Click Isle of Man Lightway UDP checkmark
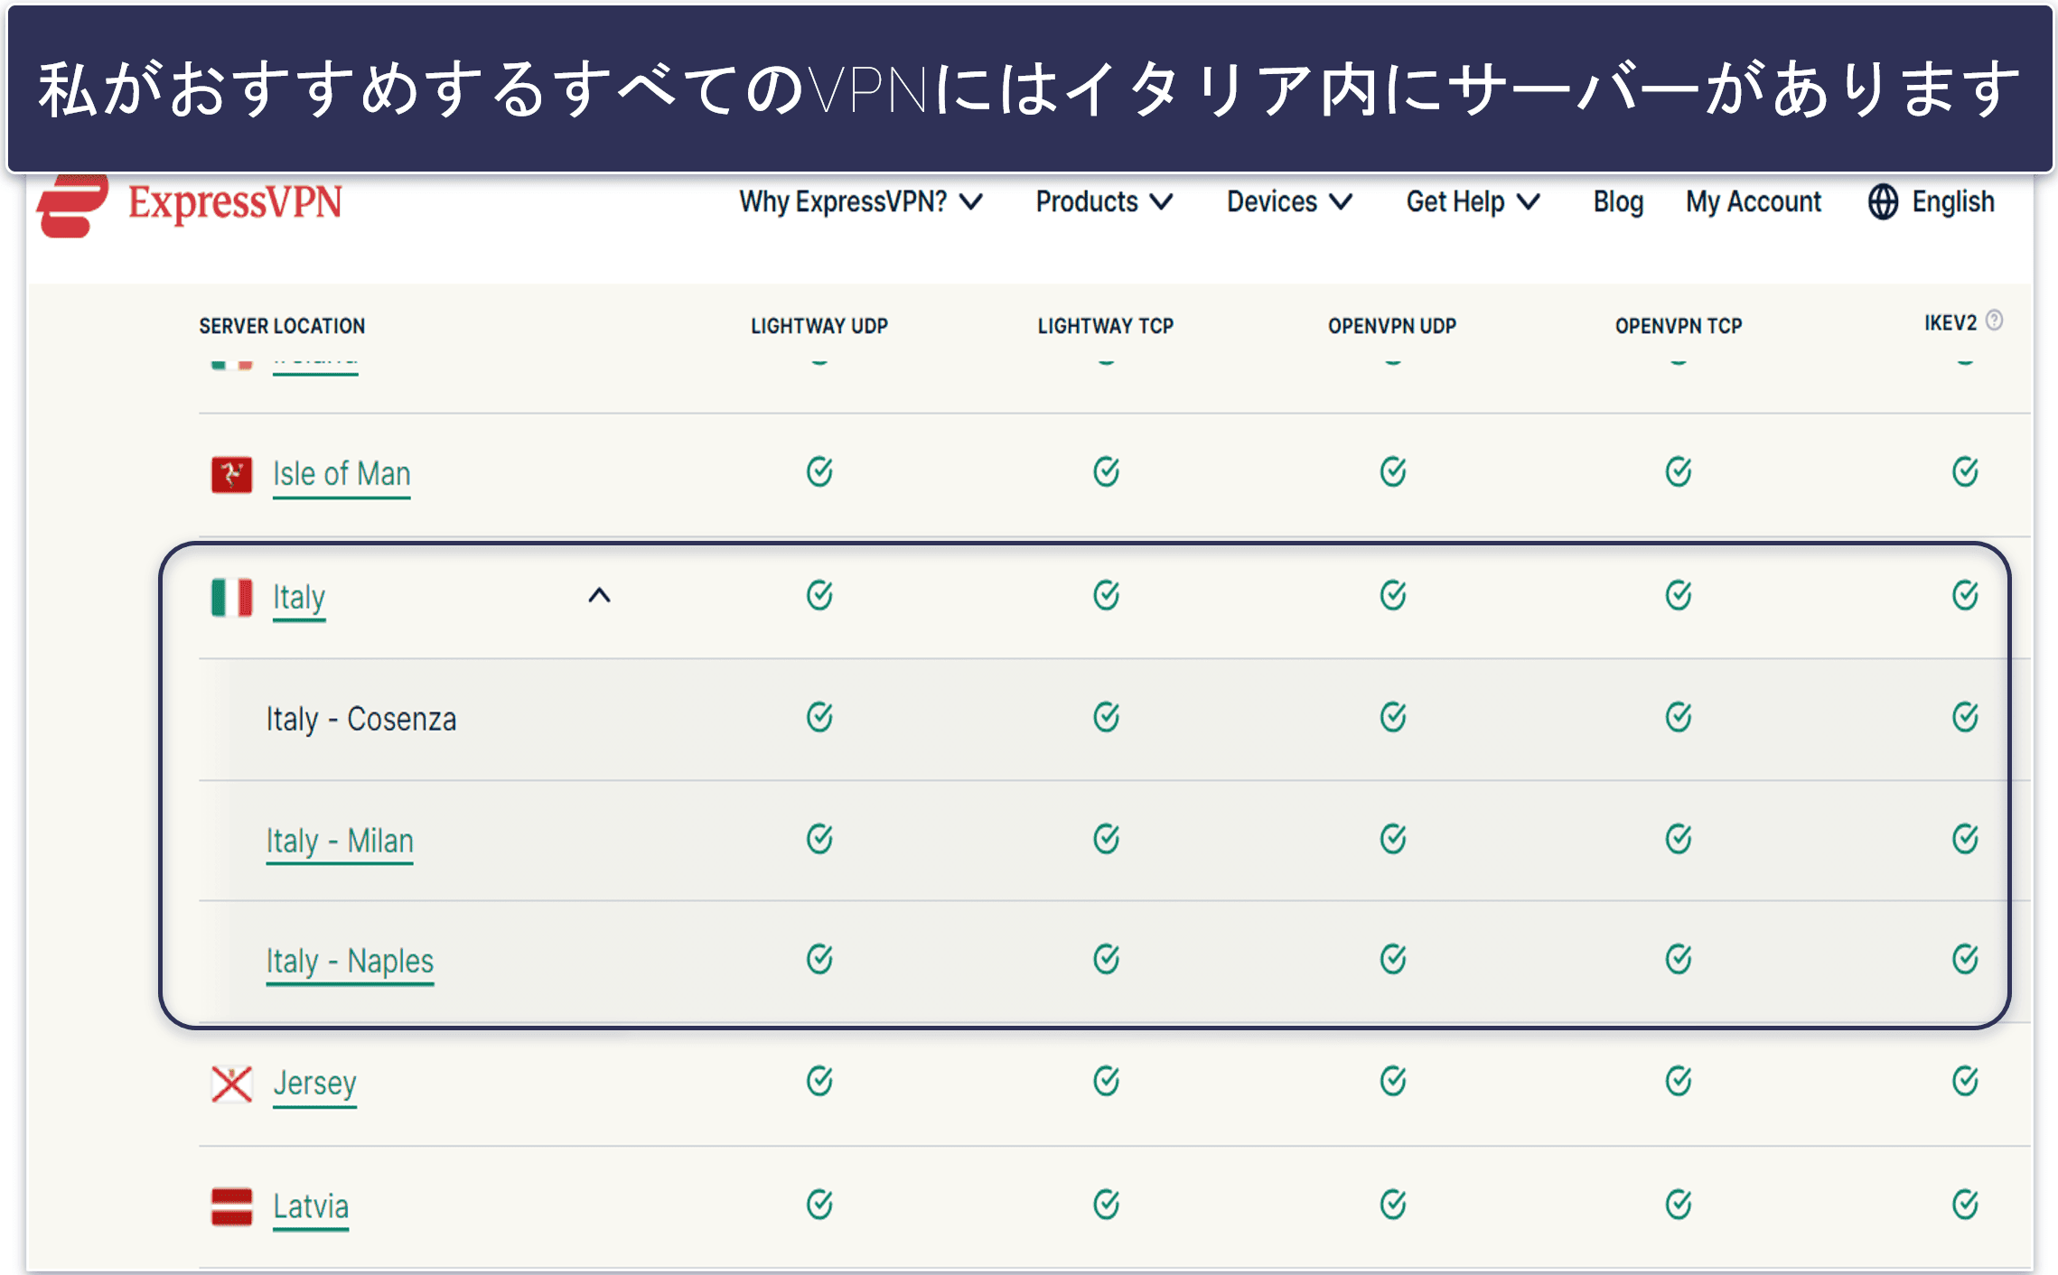This screenshot has height=1275, width=2058. [x=819, y=471]
